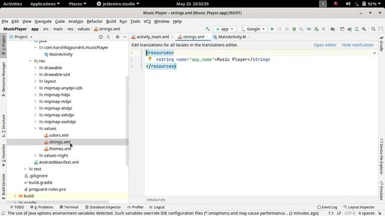Open the File menu
The image size is (385, 216).
click(x=5, y=22)
